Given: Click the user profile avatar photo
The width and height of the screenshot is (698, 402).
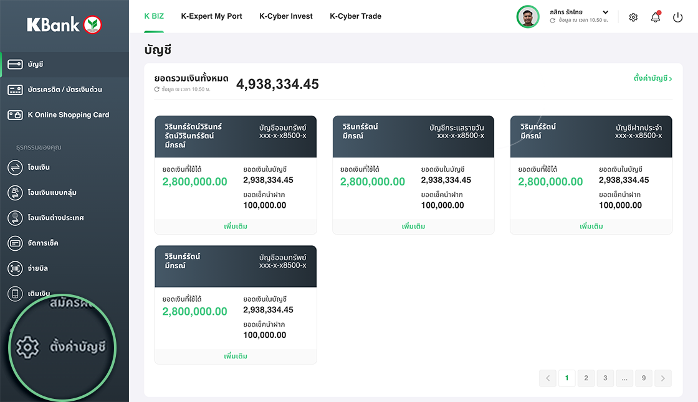Looking at the screenshot, I should [x=528, y=17].
